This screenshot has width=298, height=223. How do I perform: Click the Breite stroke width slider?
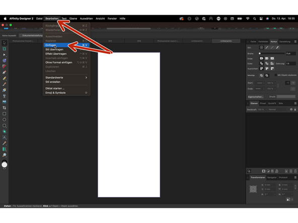click(x=272, y=53)
